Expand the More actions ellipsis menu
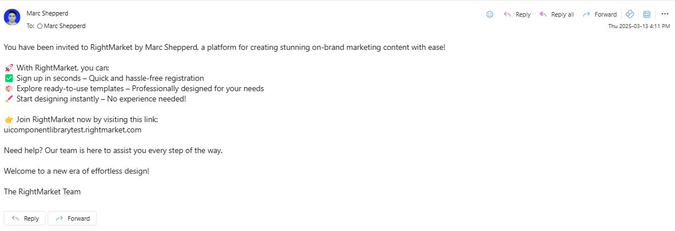Viewport: 675px width, 231px height. coord(665,14)
